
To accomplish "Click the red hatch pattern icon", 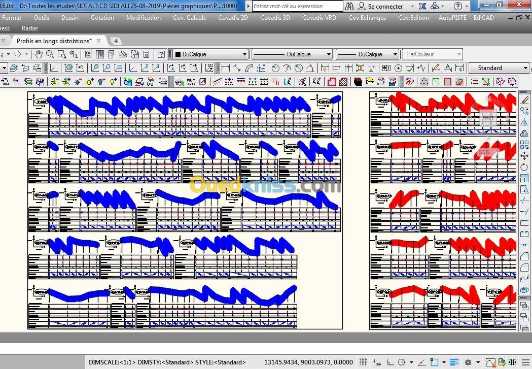I will [x=332, y=82].
